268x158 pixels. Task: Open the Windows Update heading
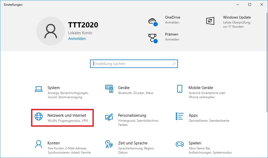click(x=237, y=17)
